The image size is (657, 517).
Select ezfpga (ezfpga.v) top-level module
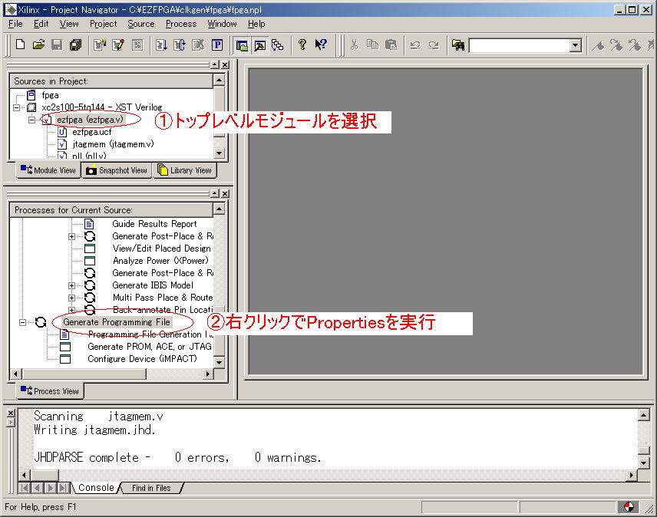point(90,120)
